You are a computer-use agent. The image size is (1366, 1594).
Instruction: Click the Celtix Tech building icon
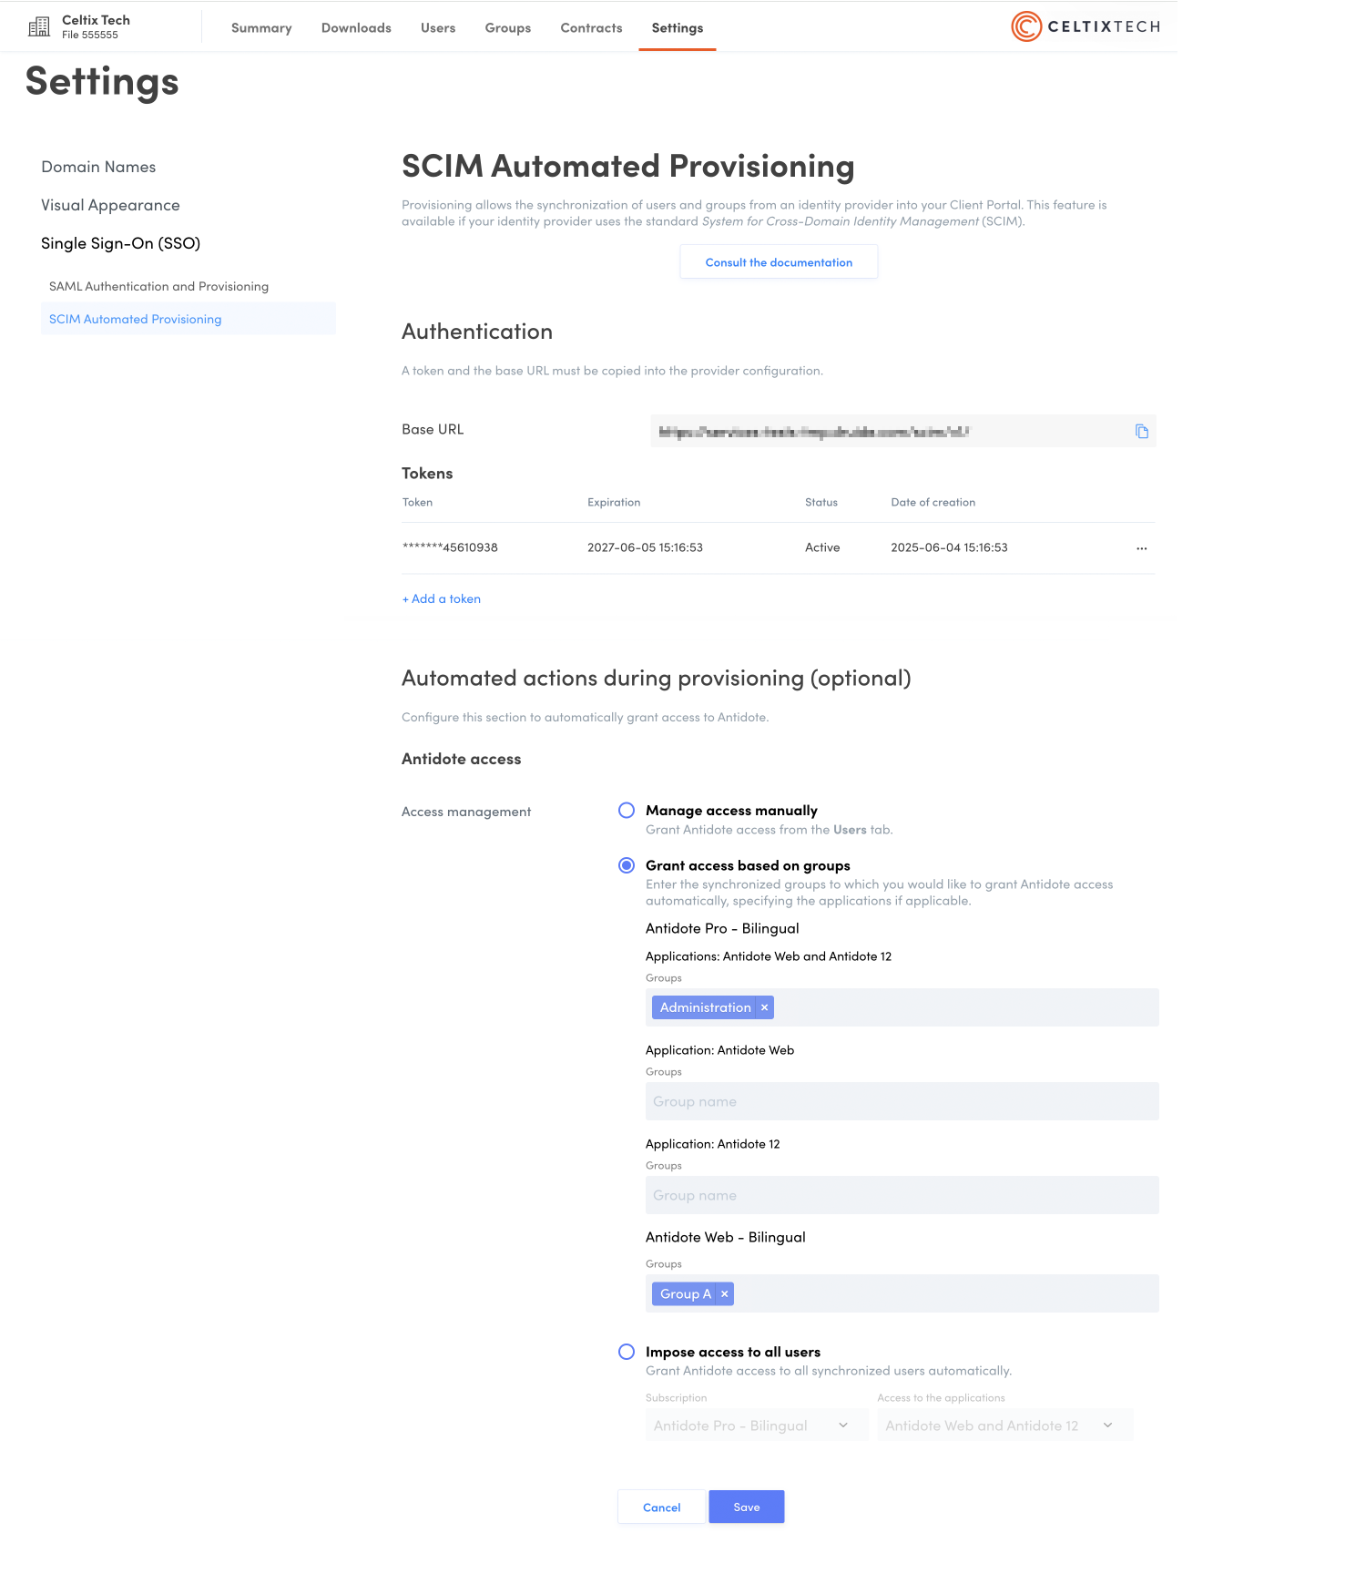pyautogui.click(x=39, y=27)
